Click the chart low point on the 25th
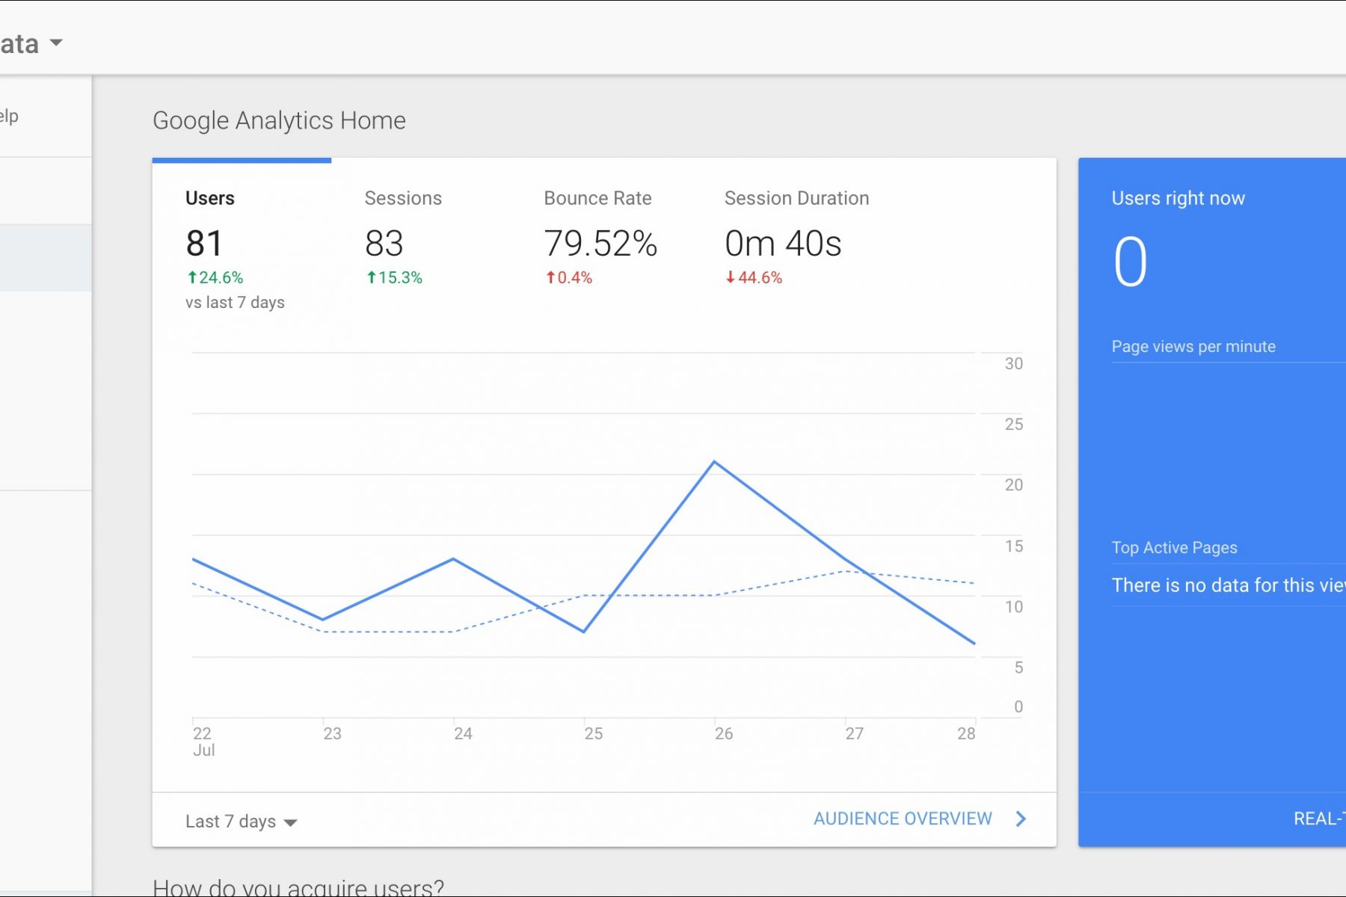Screen dimensions: 1346x897 coord(584,632)
